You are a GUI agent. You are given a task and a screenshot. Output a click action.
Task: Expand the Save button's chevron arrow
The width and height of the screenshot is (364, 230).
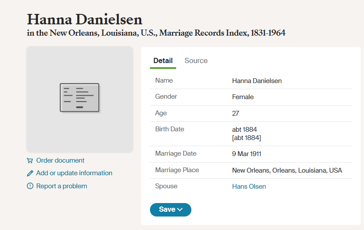(x=180, y=210)
